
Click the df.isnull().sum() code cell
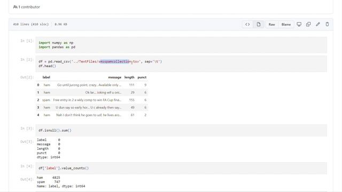(x=181, y=130)
